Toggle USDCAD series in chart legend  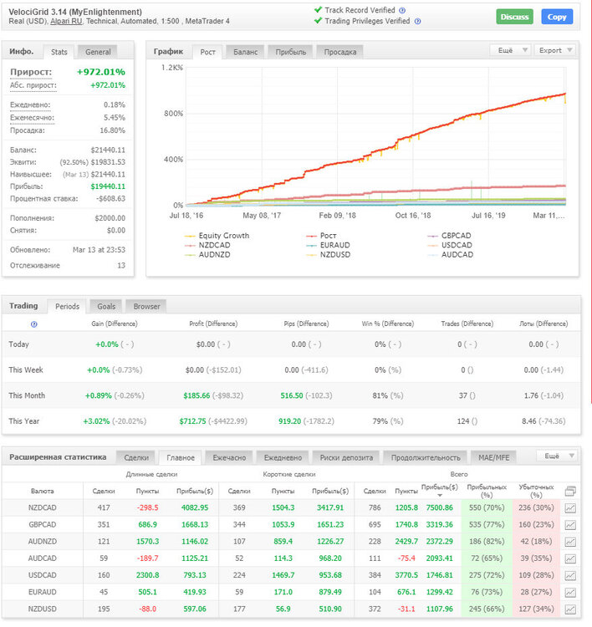[450, 245]
